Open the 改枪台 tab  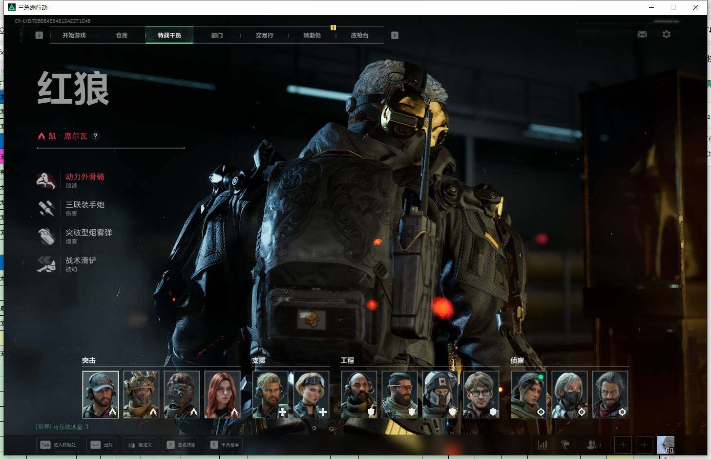(x=360, y=35)
